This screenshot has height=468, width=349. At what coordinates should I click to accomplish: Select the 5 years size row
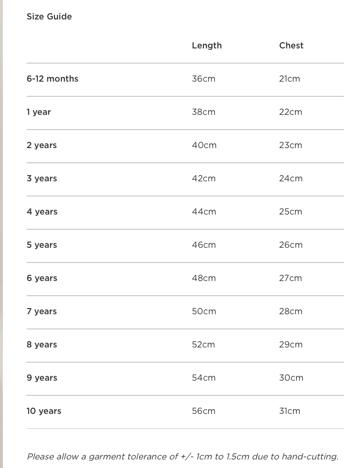click(x=42, y=245)
